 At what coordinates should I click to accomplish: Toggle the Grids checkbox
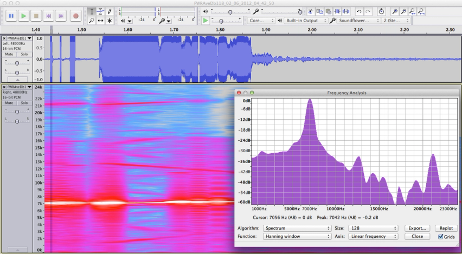[x=440, y=237]
